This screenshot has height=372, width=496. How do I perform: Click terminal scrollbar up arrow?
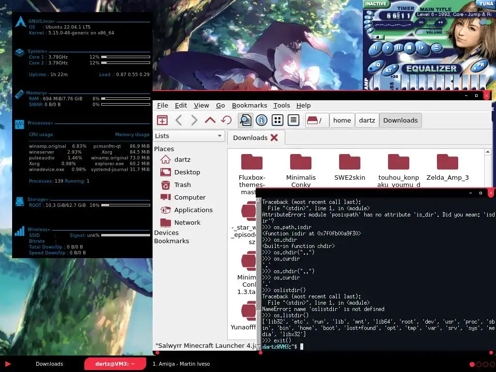[259, 201]
